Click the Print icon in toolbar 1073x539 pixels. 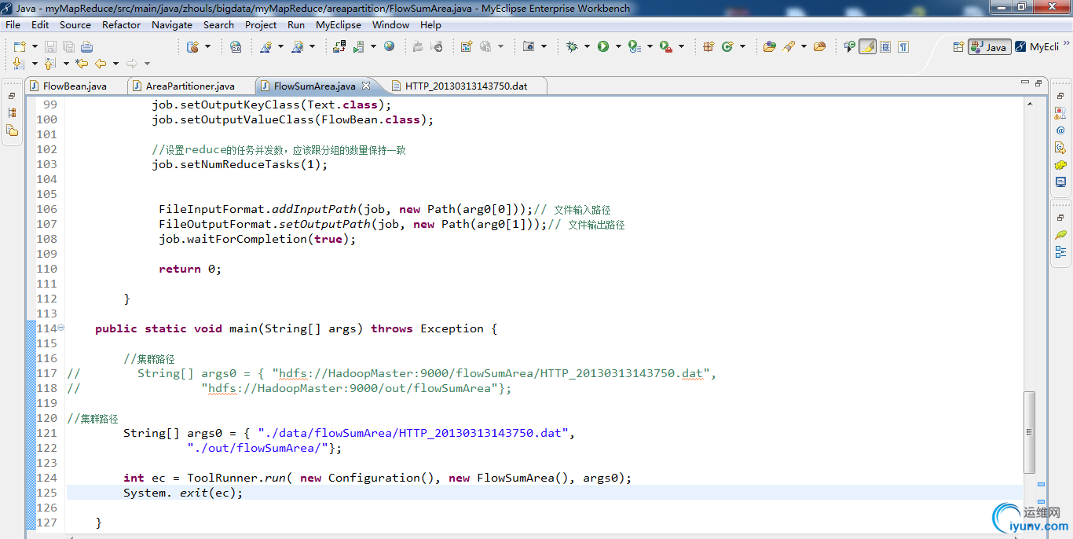click(86, 47)
